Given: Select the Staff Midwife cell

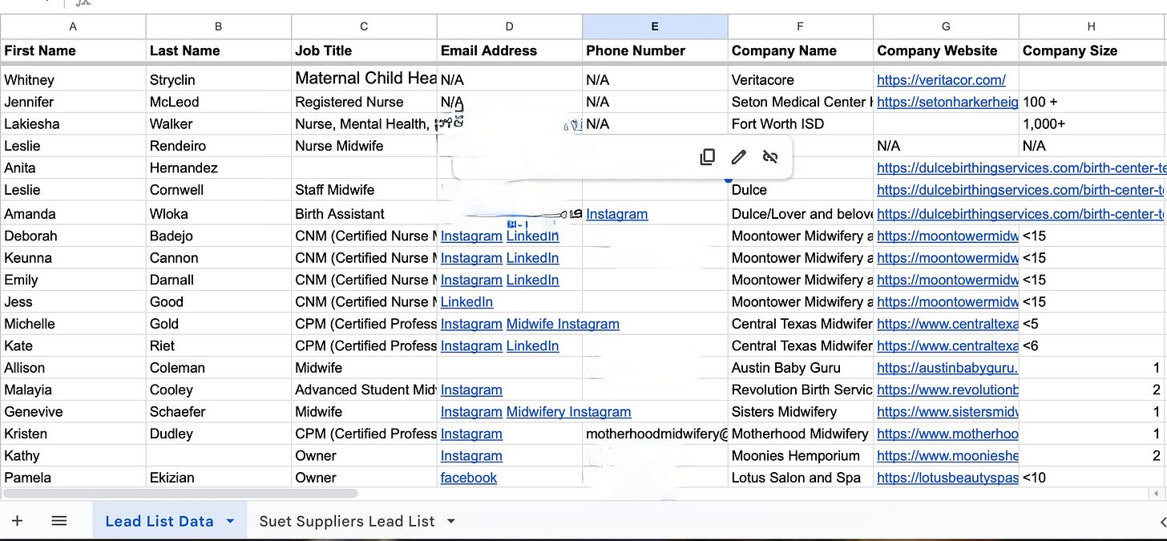Looking at the screenshot, I should (364, 190).
